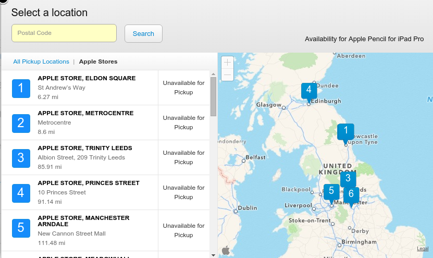Click the Birmingham label on the map

(x=359, y=242)
